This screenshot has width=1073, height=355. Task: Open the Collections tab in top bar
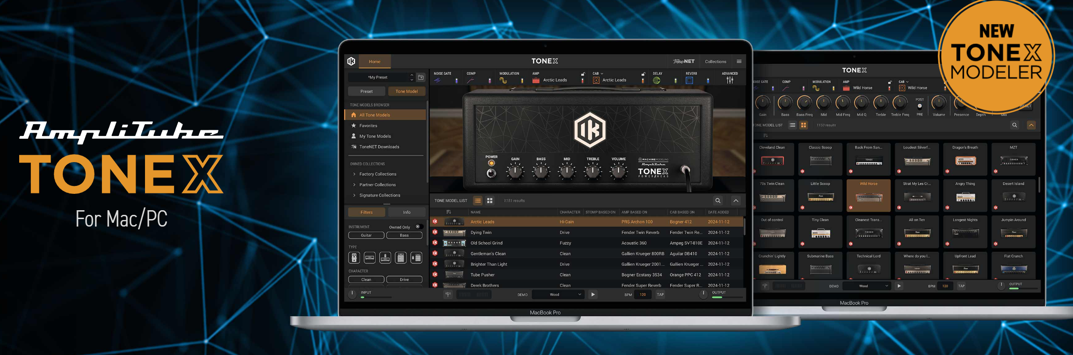coord(716,61)
